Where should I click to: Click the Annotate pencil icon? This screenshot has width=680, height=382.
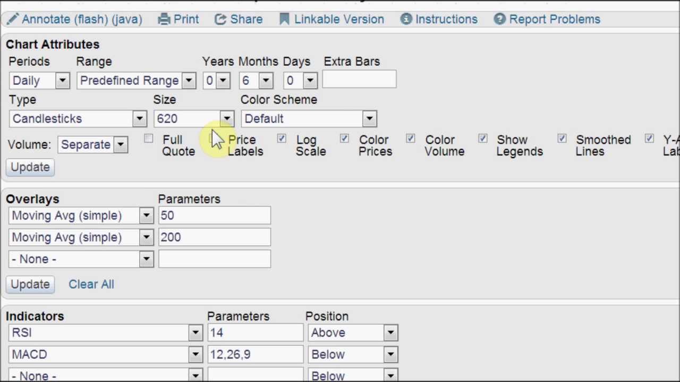pos(13,19)
